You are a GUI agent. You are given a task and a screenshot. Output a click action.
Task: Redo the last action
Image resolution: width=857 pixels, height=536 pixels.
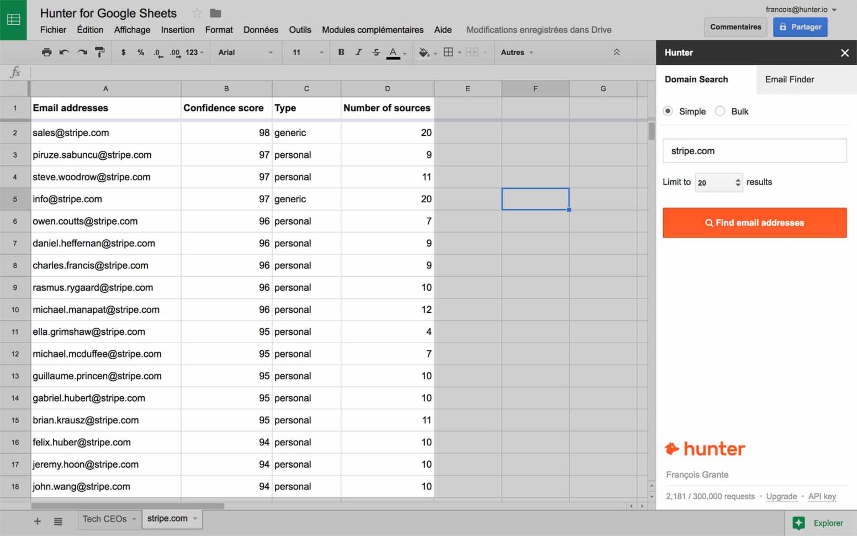coord(82,52)
